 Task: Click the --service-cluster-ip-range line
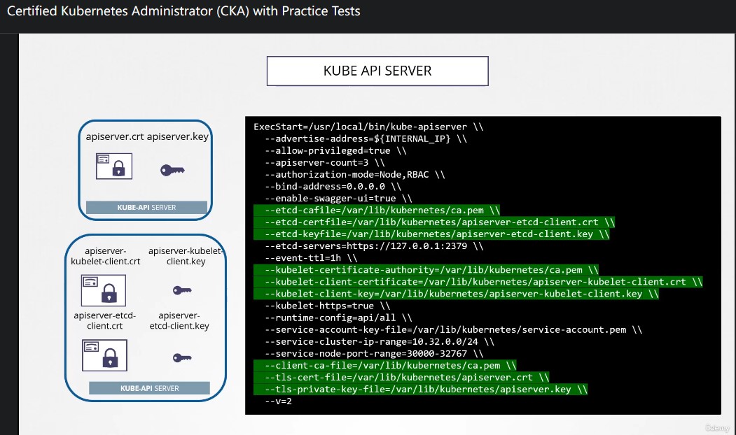380,342
